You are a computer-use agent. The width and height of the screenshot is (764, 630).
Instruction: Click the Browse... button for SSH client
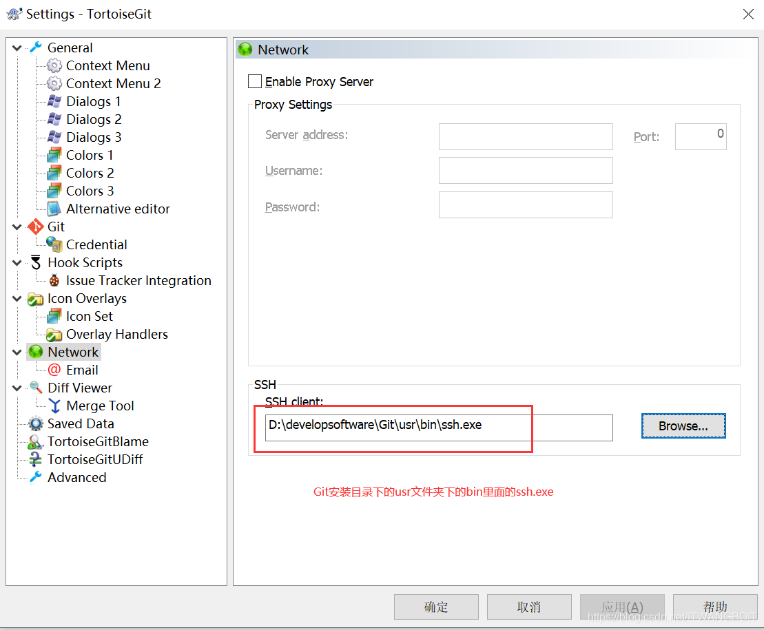tap(683, 426)
